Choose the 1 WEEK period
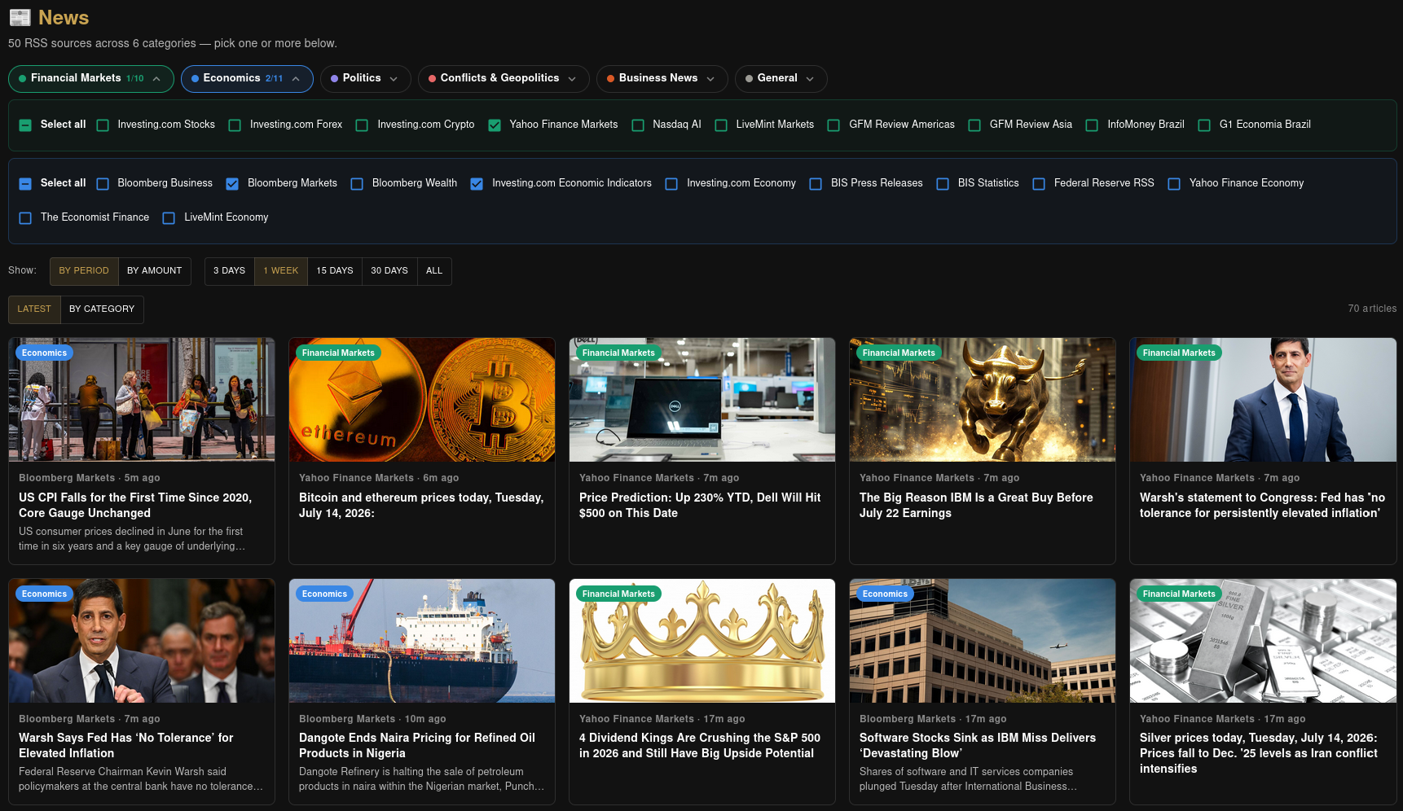Screen dimensions: 1403x811 281,271
